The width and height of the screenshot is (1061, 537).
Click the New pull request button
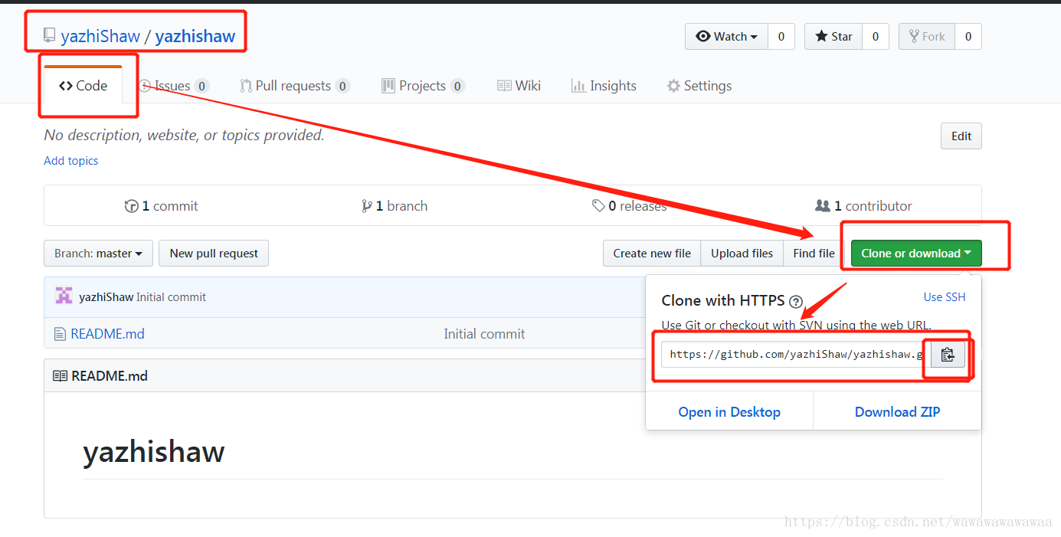pyautogui.click(x=214, y=254)
